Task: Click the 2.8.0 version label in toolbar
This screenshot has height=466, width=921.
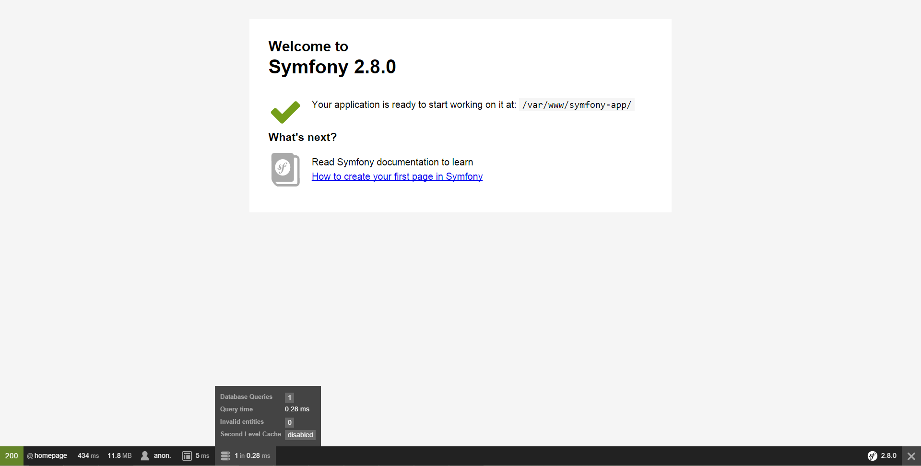Action: click(x=888, y=456)
